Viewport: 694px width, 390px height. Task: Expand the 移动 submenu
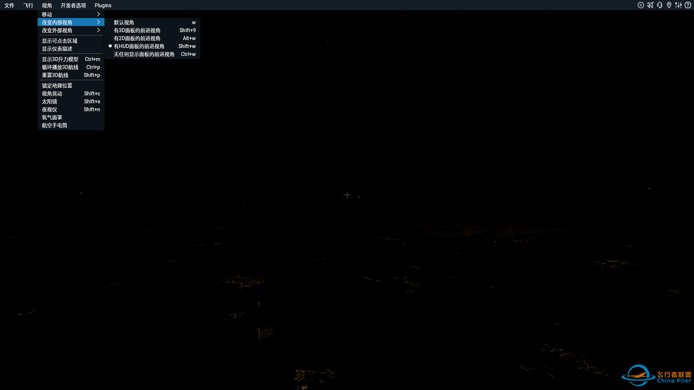71,14
